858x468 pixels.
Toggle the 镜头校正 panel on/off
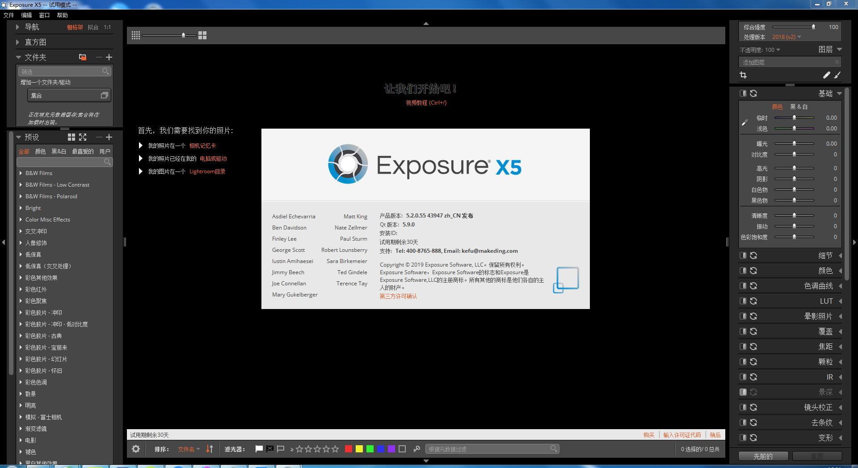click(743, 407)
